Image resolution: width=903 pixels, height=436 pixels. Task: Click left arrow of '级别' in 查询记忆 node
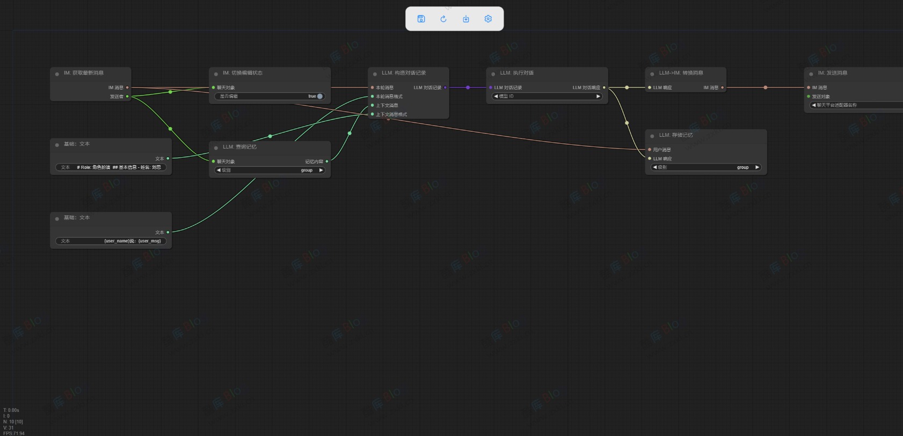[x=219, y=171]
